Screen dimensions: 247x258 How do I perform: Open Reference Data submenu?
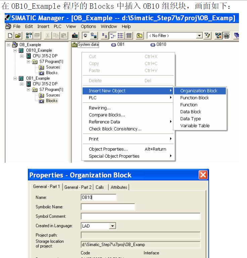coord(128,122)
